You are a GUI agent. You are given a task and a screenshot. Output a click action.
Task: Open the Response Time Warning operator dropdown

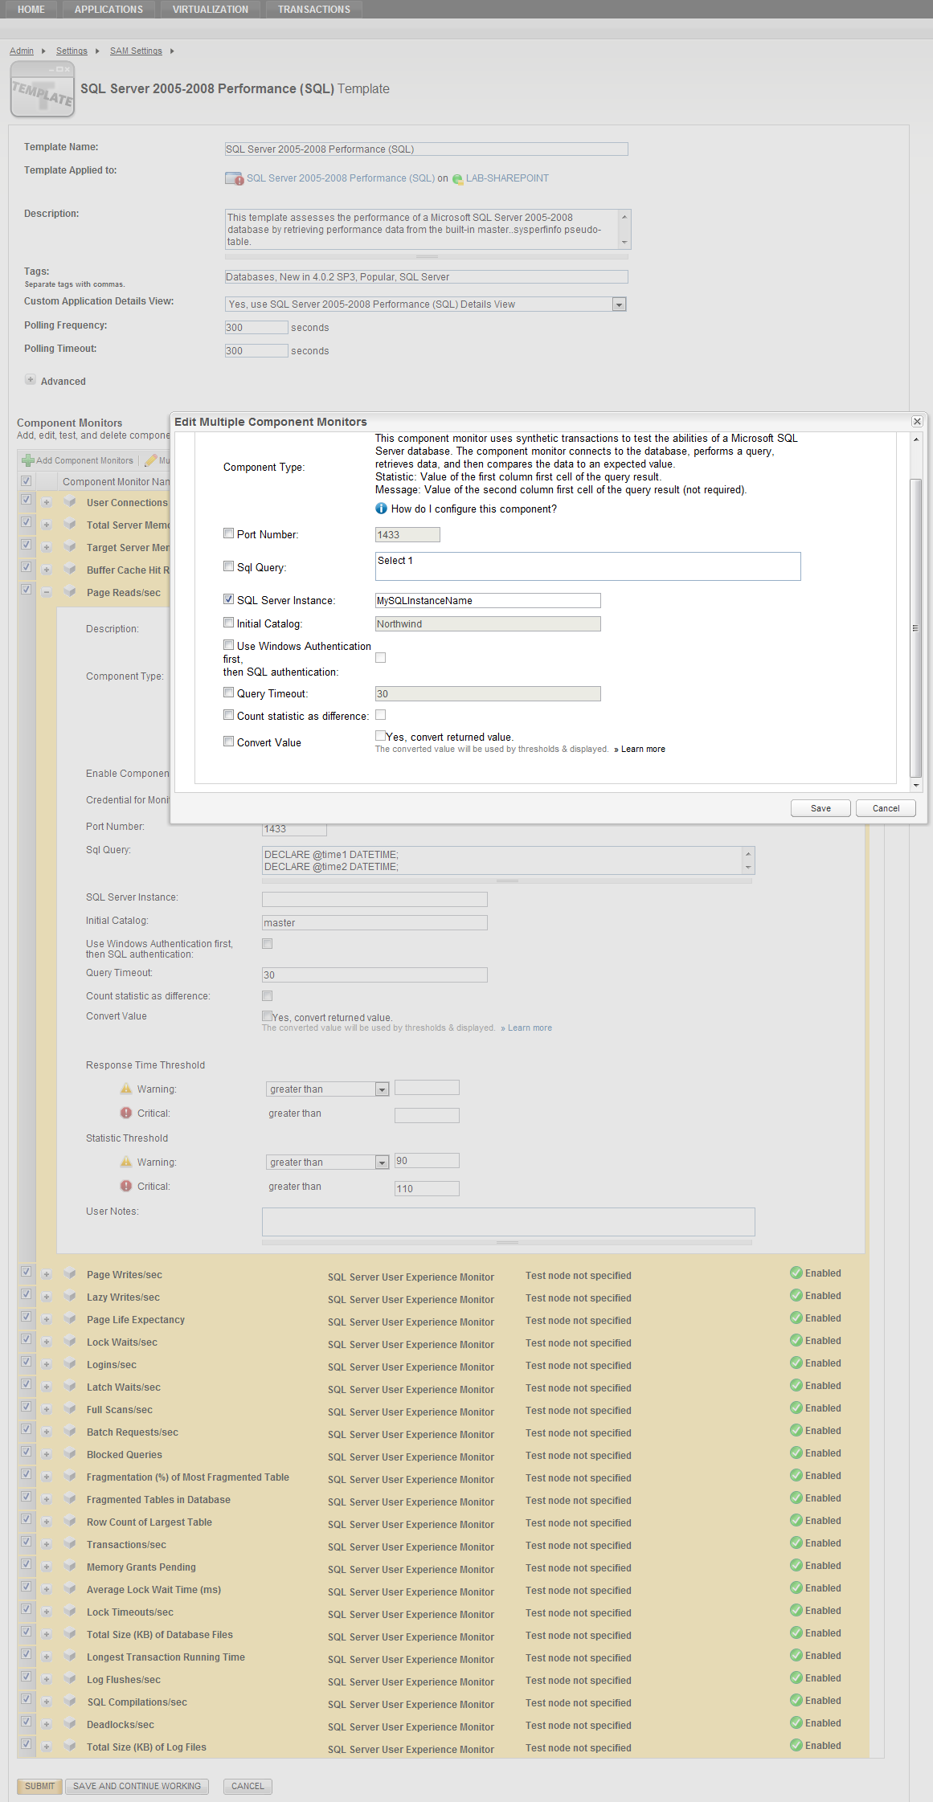(382, 1089)
